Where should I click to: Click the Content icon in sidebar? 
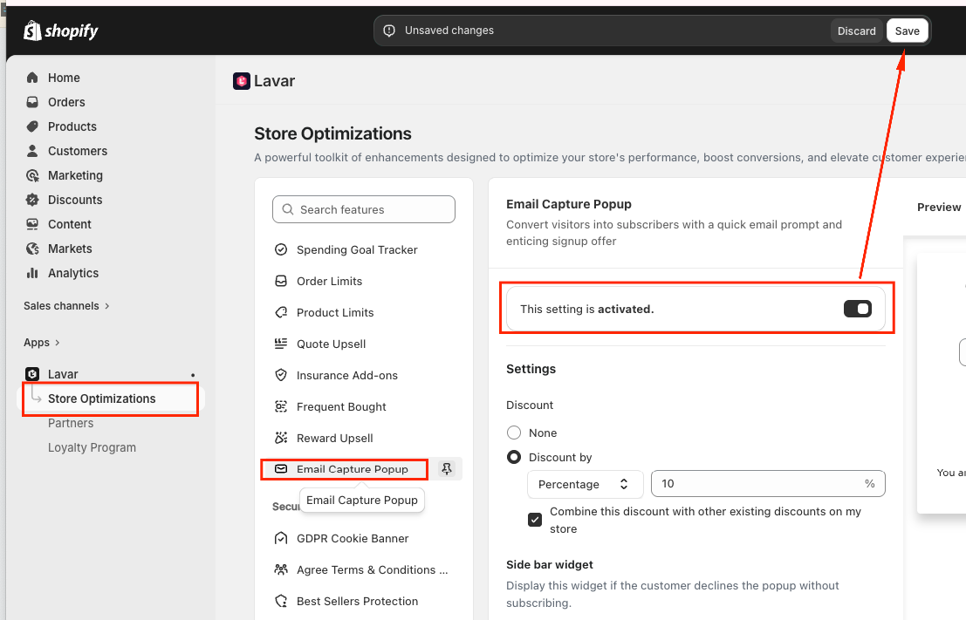[32, 224]
